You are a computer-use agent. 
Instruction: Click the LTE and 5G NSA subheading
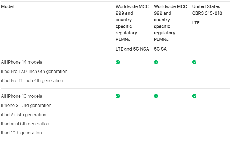(132, 49)
